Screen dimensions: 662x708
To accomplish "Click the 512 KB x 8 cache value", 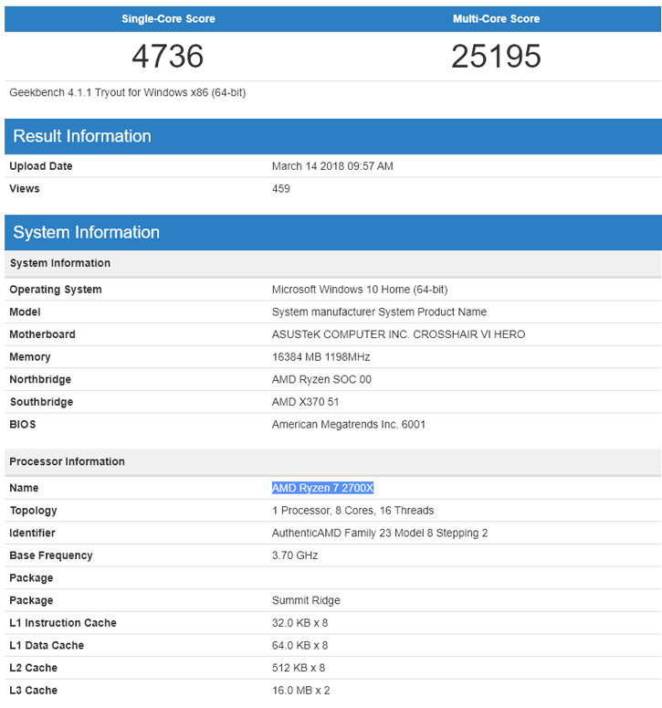I will (299, 669).
